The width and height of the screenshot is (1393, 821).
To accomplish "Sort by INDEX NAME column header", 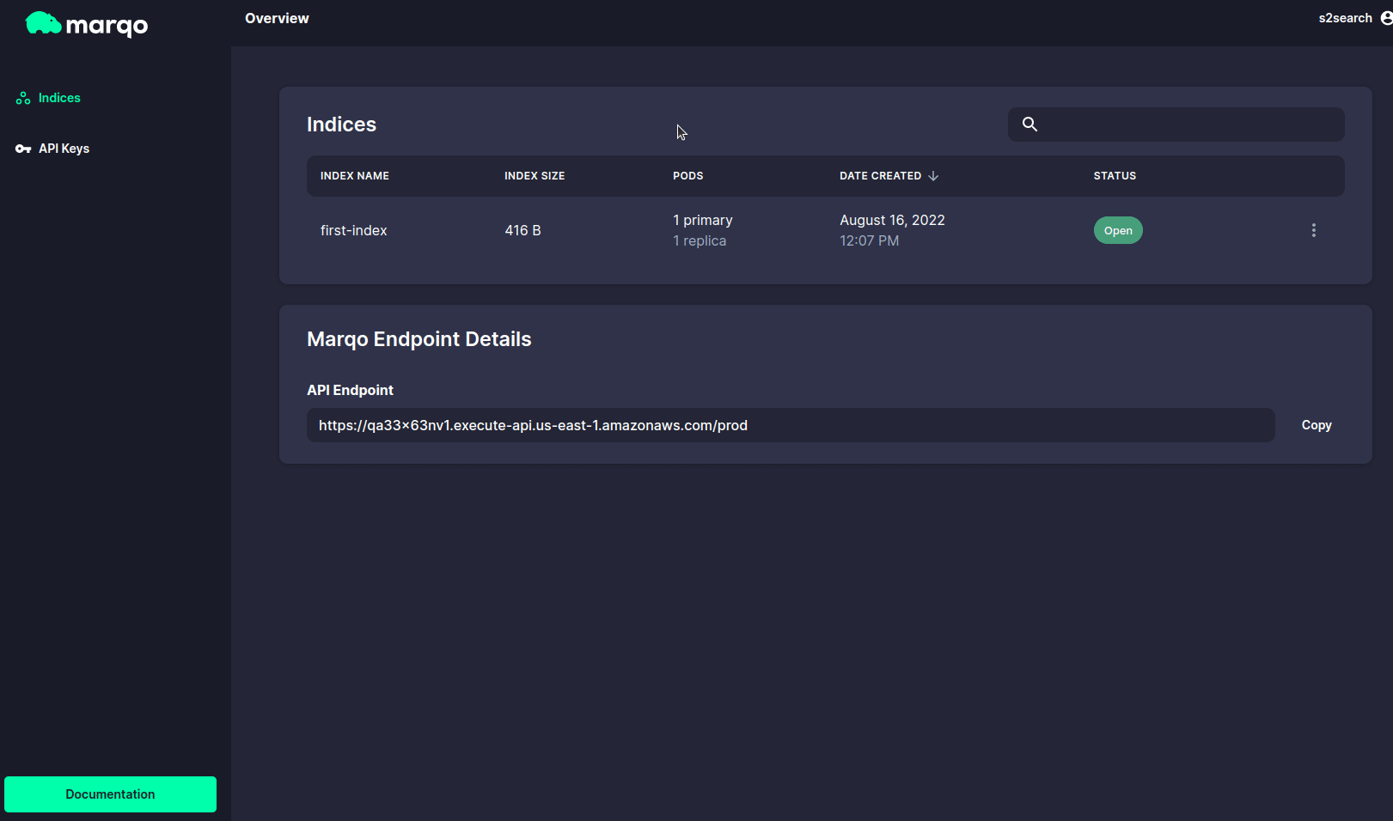I will tap(355, 176).
